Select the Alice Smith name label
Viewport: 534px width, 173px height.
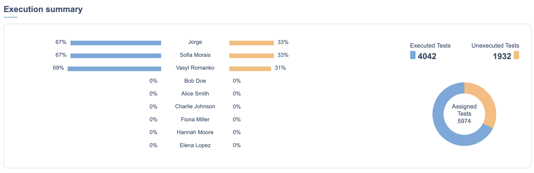(x=195, y=94)
